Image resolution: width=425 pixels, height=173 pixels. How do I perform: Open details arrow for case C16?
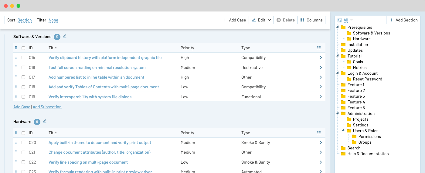[x=321, y=67]
